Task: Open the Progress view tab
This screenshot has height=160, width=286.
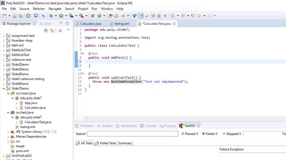Action: (168, 126)
